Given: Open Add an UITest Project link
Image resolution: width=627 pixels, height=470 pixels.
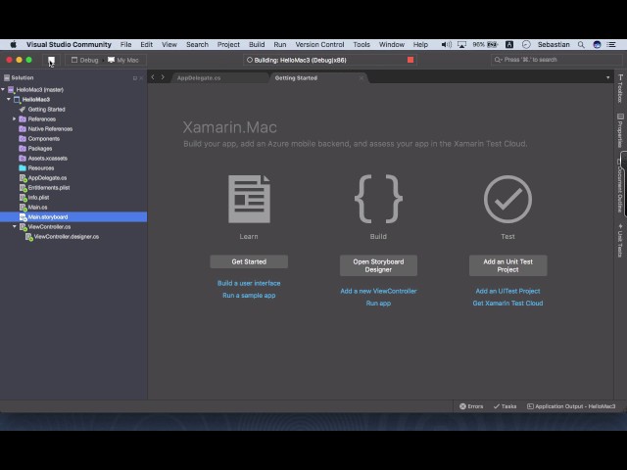Looking at the screenshot, I should (507, 291).
